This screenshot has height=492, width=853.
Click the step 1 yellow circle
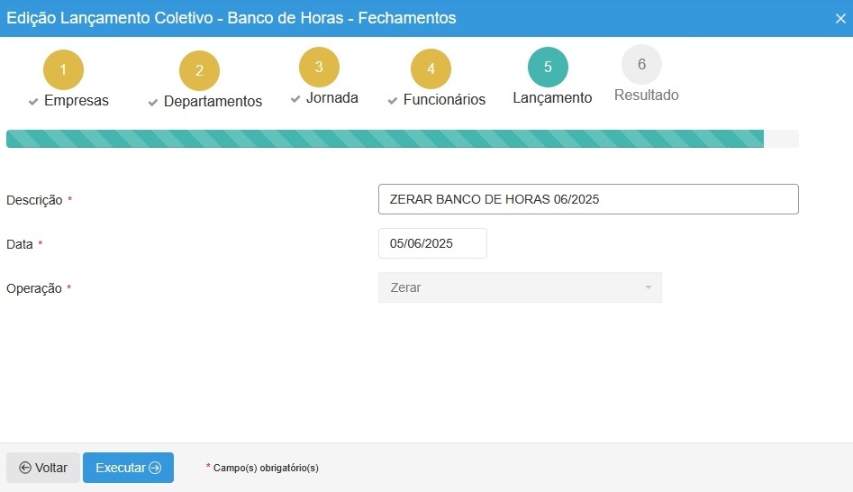pyautogui.click(x=63, y=69)
